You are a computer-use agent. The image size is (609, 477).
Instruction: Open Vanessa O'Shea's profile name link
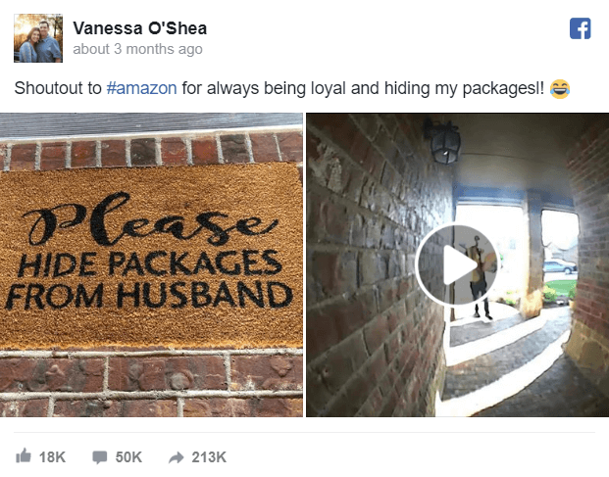tap(140, 28)
